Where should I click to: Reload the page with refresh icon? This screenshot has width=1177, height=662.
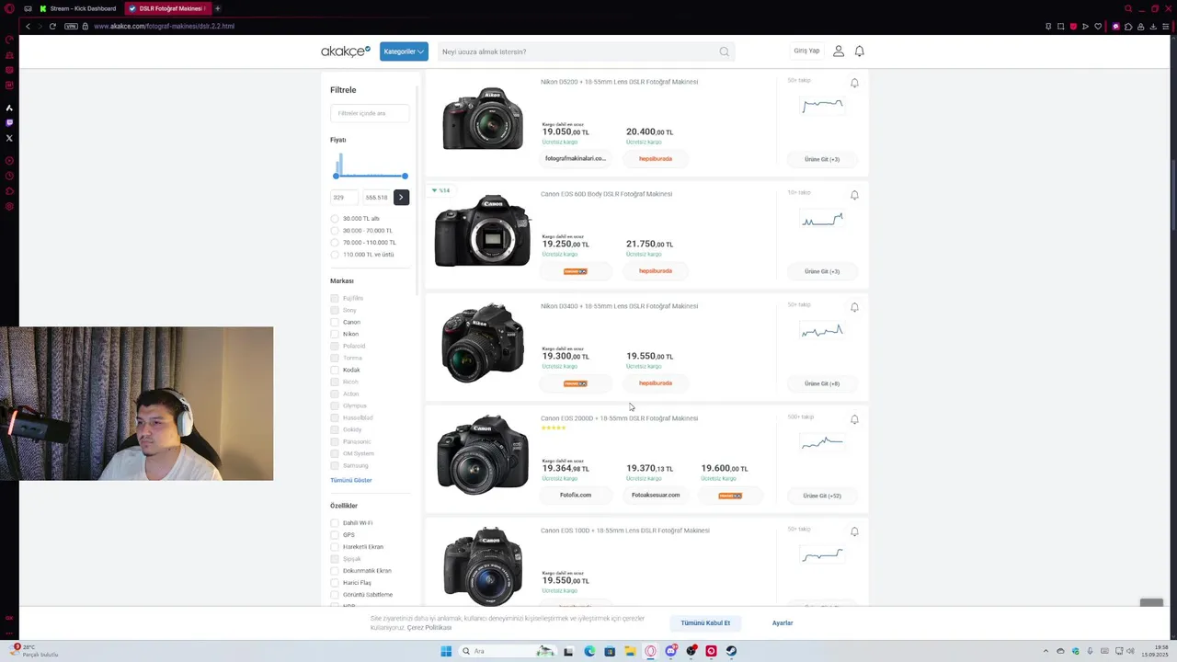pos(52,26)
